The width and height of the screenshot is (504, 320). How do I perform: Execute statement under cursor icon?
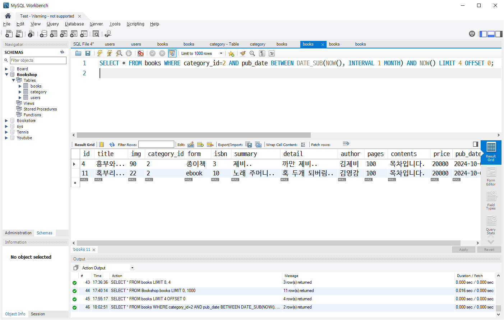(110, 53)
